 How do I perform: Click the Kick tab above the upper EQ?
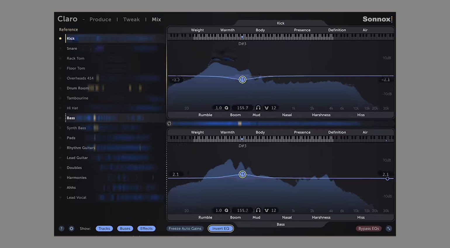coord(281,23)
